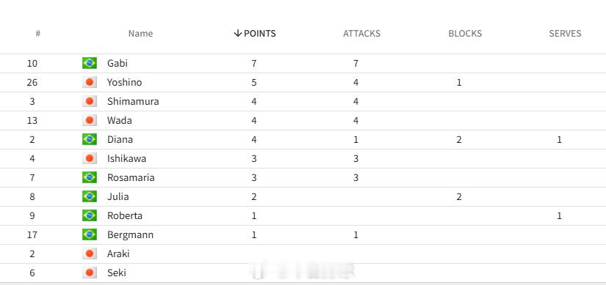
Task: Click the Japan flag beside Seki
Action: [90, 273]
